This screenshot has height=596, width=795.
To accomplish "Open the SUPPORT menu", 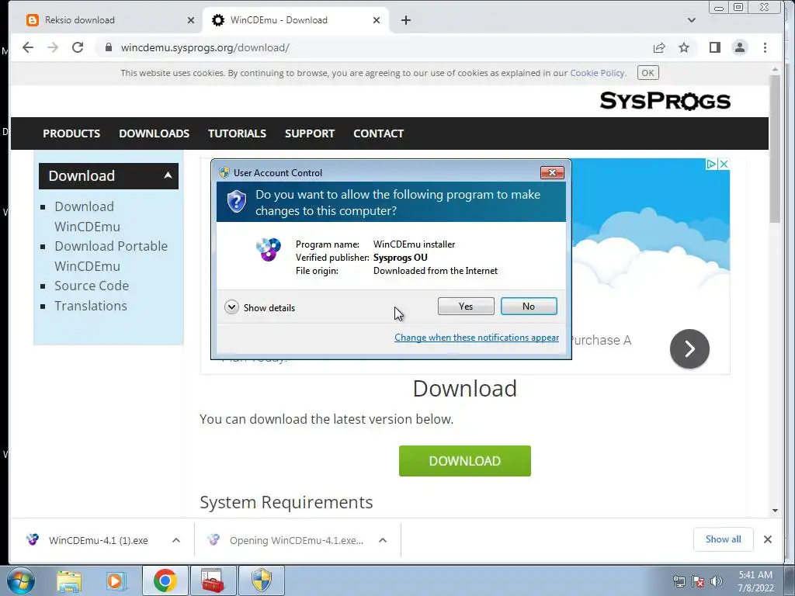I will tap(310, 133).
